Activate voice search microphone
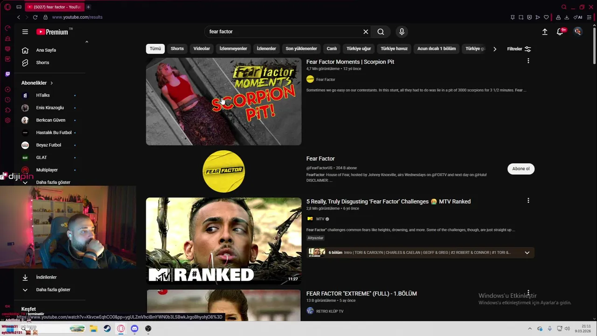 (402, 32)
